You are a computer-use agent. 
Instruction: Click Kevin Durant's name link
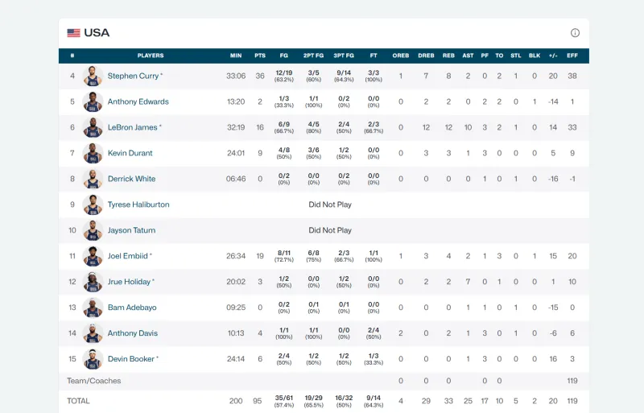point(130,153)
